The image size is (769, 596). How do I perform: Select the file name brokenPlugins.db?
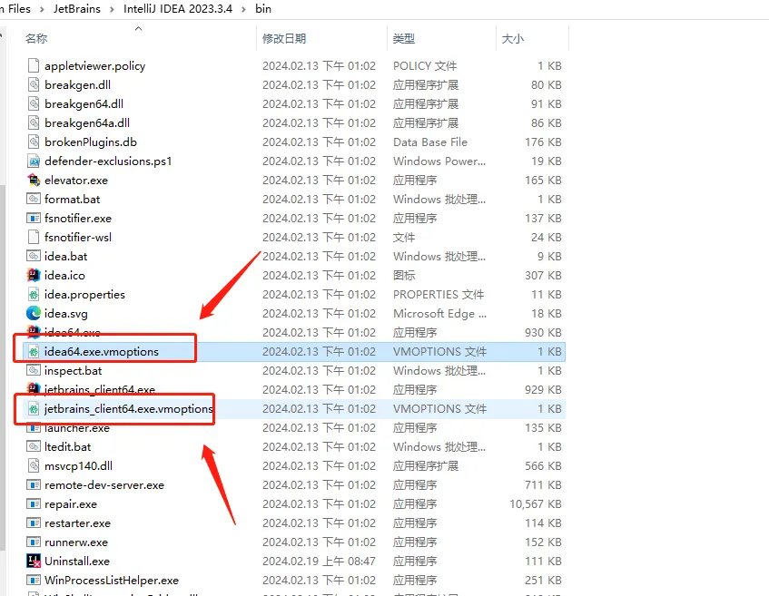tap(91, 142)
